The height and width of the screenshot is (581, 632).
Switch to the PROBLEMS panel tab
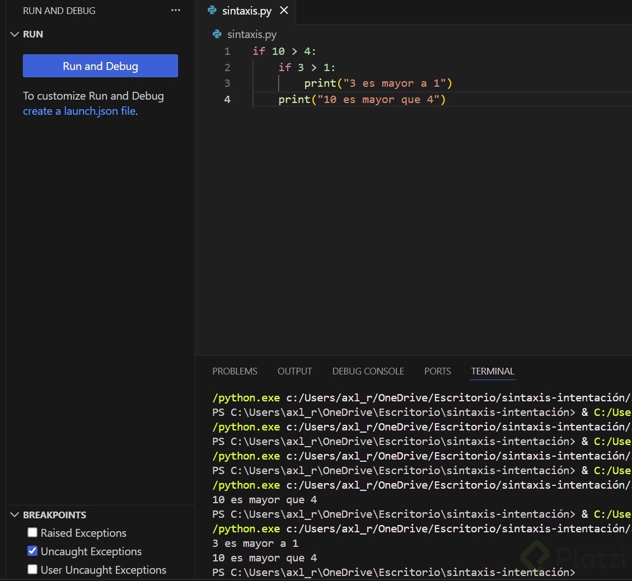coord(235,371)
